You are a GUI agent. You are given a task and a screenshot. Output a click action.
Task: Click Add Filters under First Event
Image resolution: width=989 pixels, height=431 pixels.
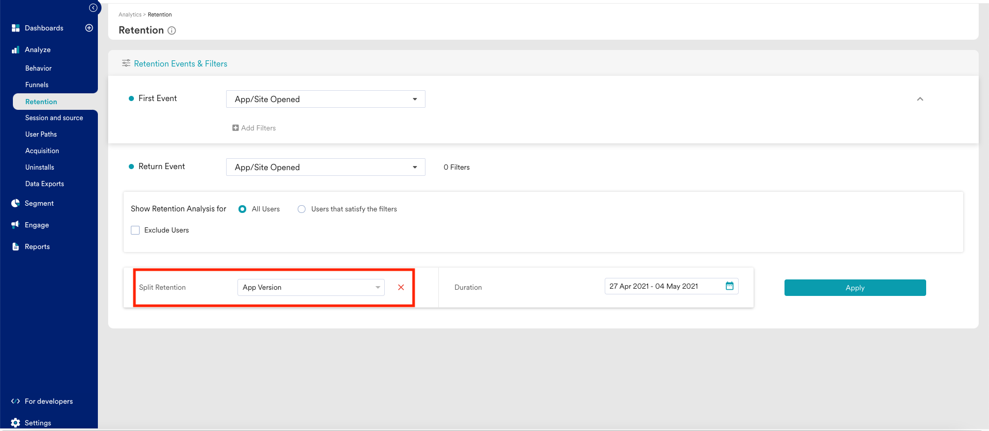(254, 128)
